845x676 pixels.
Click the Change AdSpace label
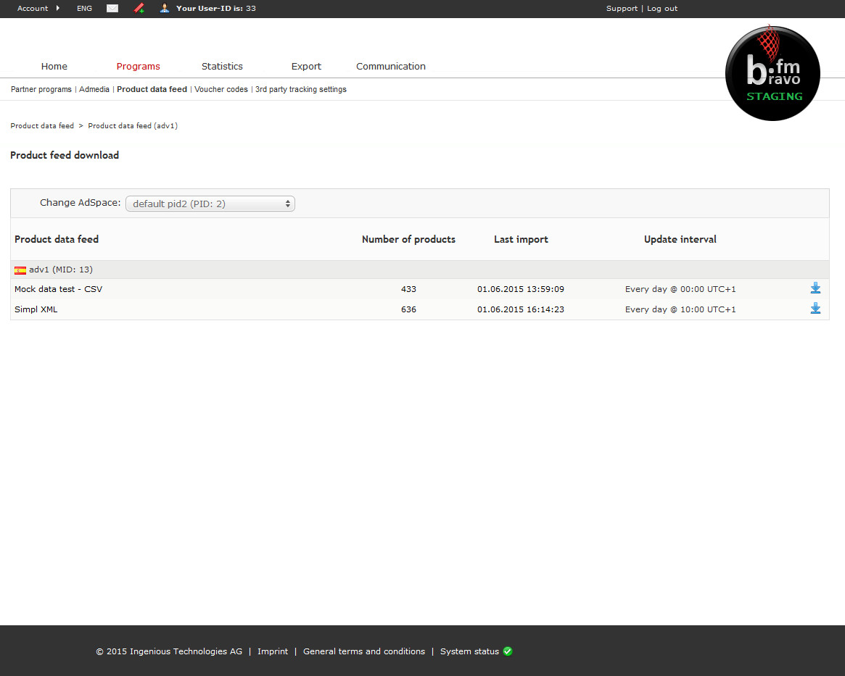81,203
